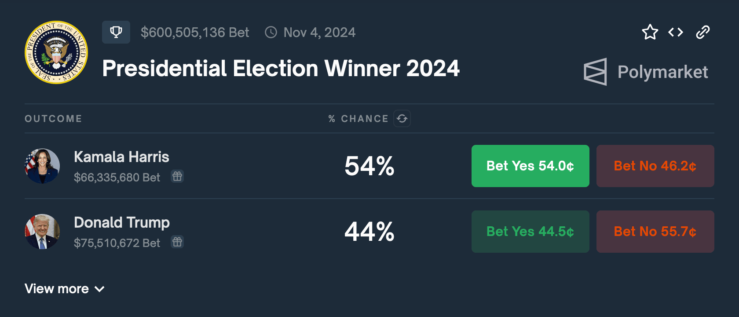Click the View more chevron arrow
Image resolution: width=739 pixels, height=317 pixels.
pyautogui.click(x=100, y=289)
